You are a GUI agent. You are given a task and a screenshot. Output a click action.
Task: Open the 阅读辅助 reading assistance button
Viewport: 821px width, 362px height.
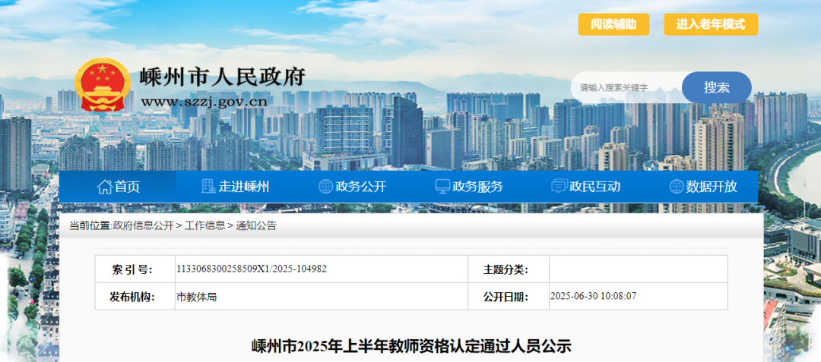click(x=613, y=24)
